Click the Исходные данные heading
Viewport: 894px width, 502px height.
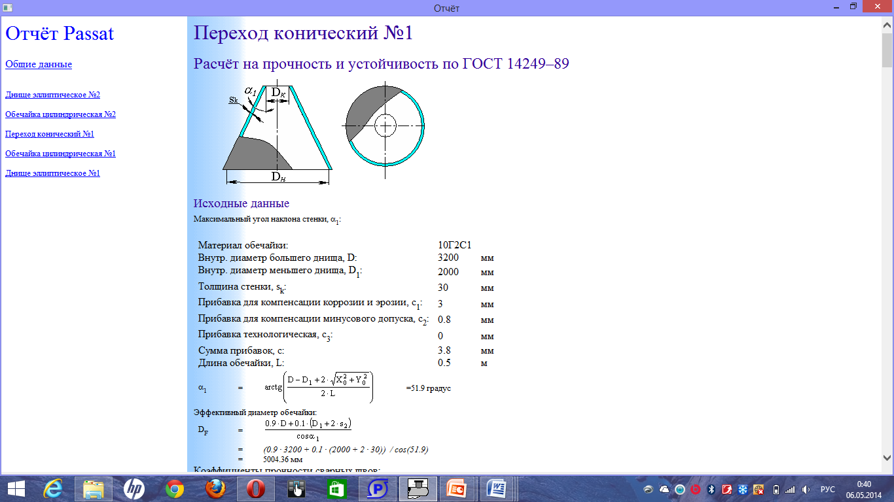coord(241,203)
